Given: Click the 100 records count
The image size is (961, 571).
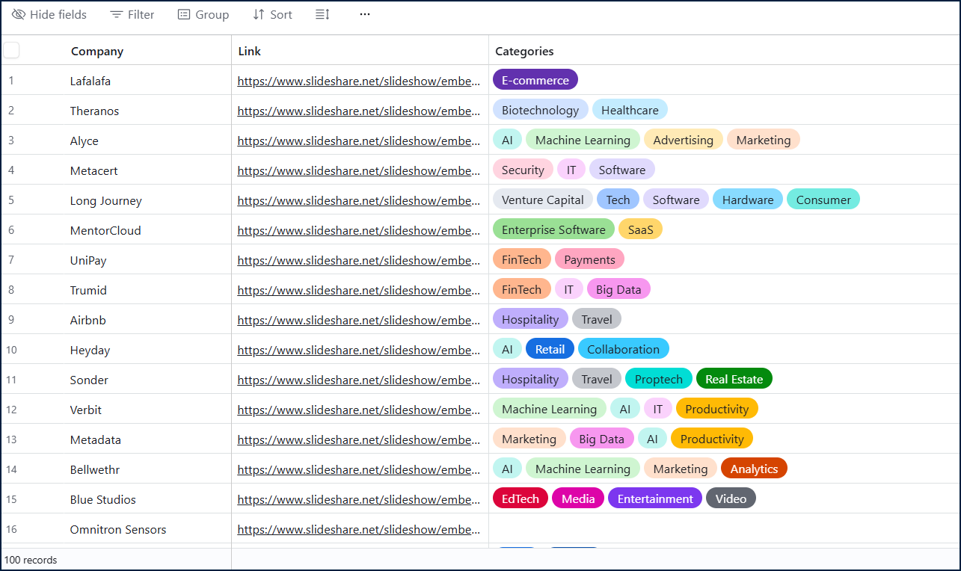Looking at the screenshot, I should click(x=31, y=560).
